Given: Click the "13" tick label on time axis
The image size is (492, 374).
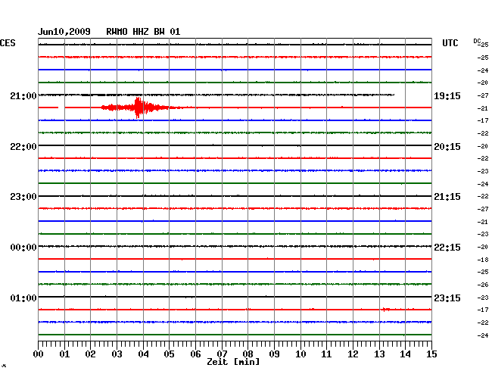Looking at the screenshot, I should pos(379,354).
